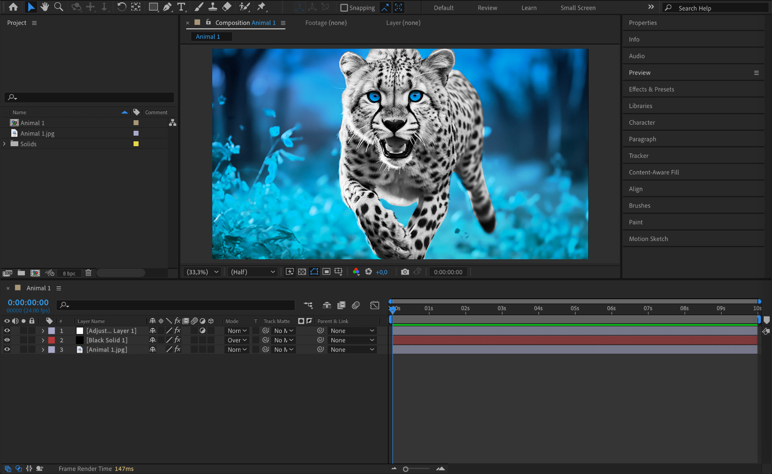Click the current time 0:00:00:00 display
Image resolution: width=772 pixels, height=474 pixels.
click(28, 302)
